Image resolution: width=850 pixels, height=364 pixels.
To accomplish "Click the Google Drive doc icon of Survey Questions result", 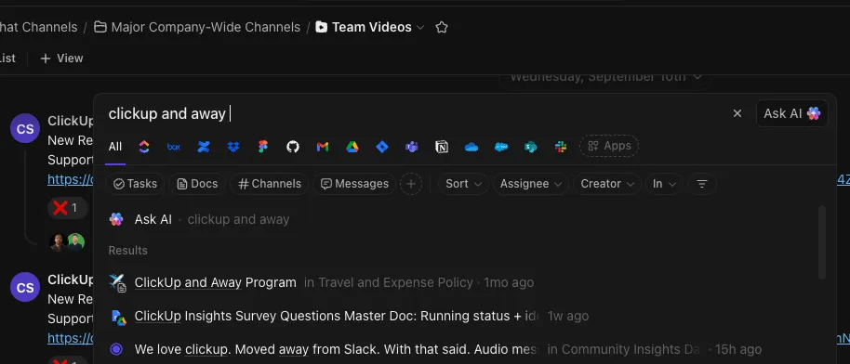I will [x=118, y=317].
